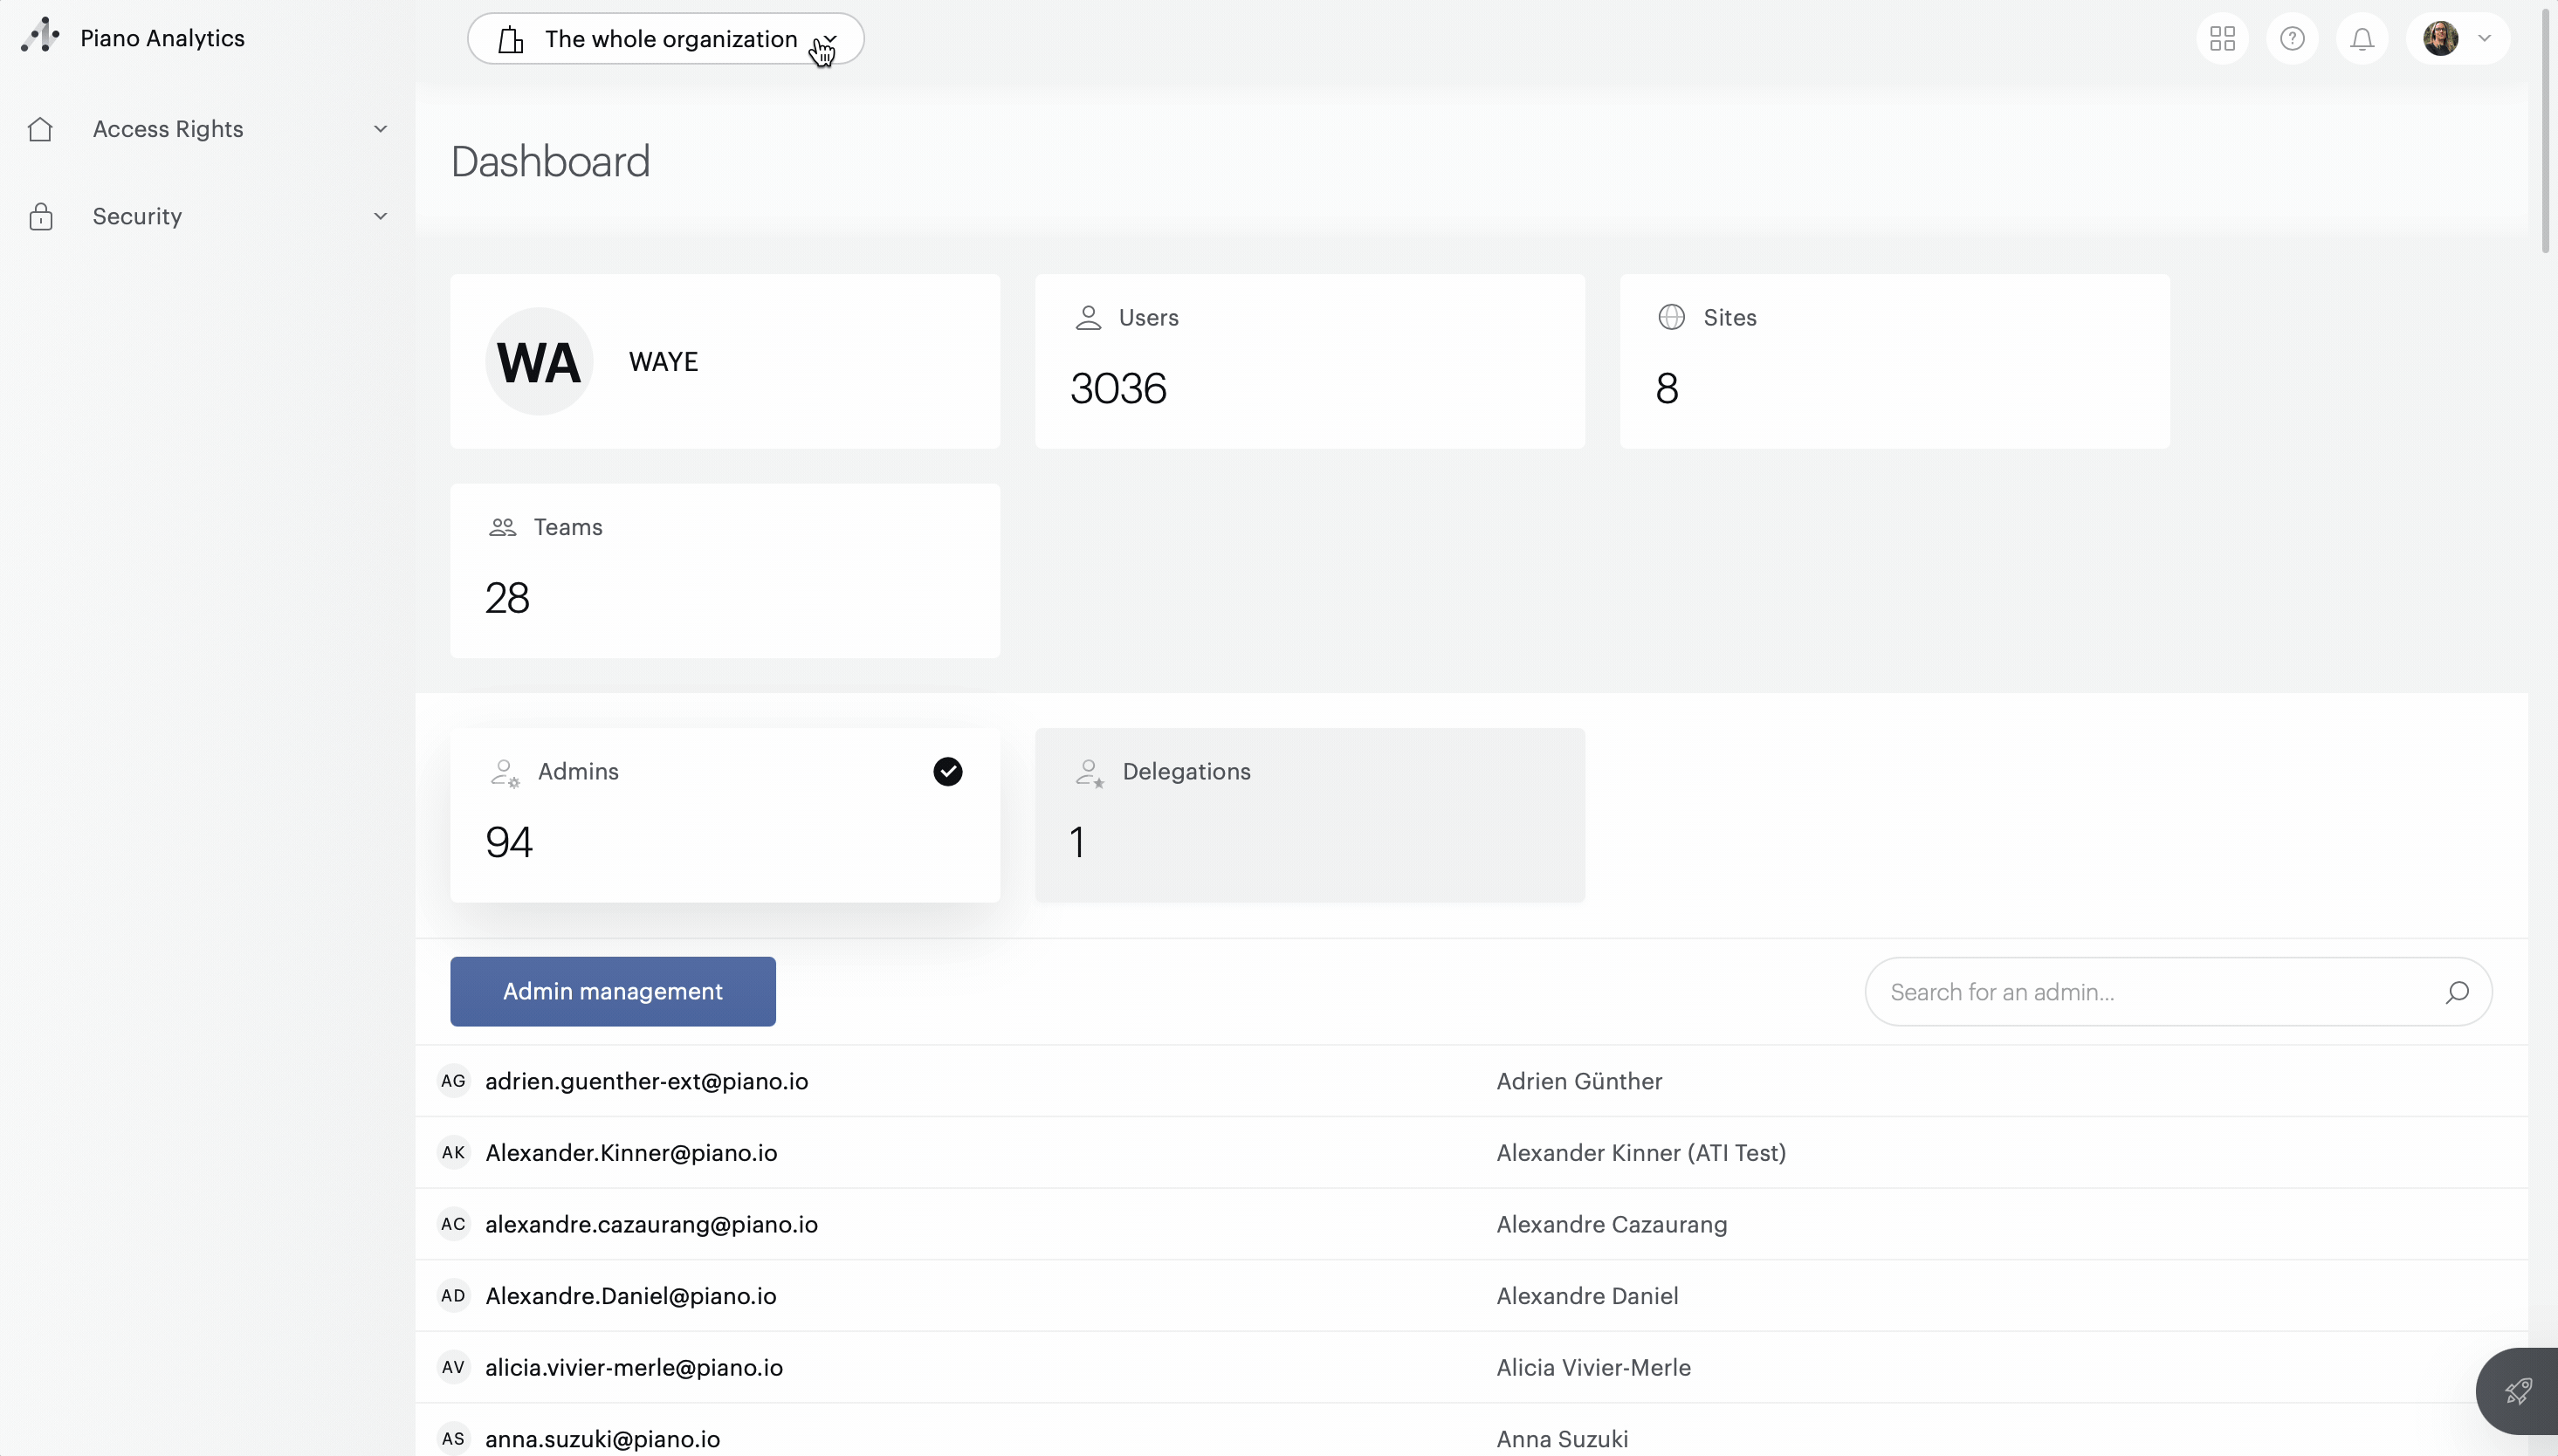Screen dimensions: 2558x1456
Task: Open The whole organization dropdown
Action: click(x=665, y=39)
